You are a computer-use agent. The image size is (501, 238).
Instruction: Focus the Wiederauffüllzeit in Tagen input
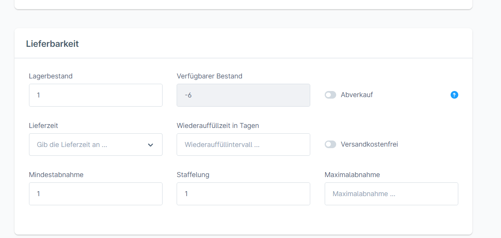(243, 145)
